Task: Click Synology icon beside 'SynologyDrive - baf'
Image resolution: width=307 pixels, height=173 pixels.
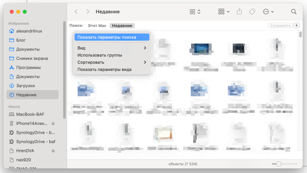Action: (12, 142)
